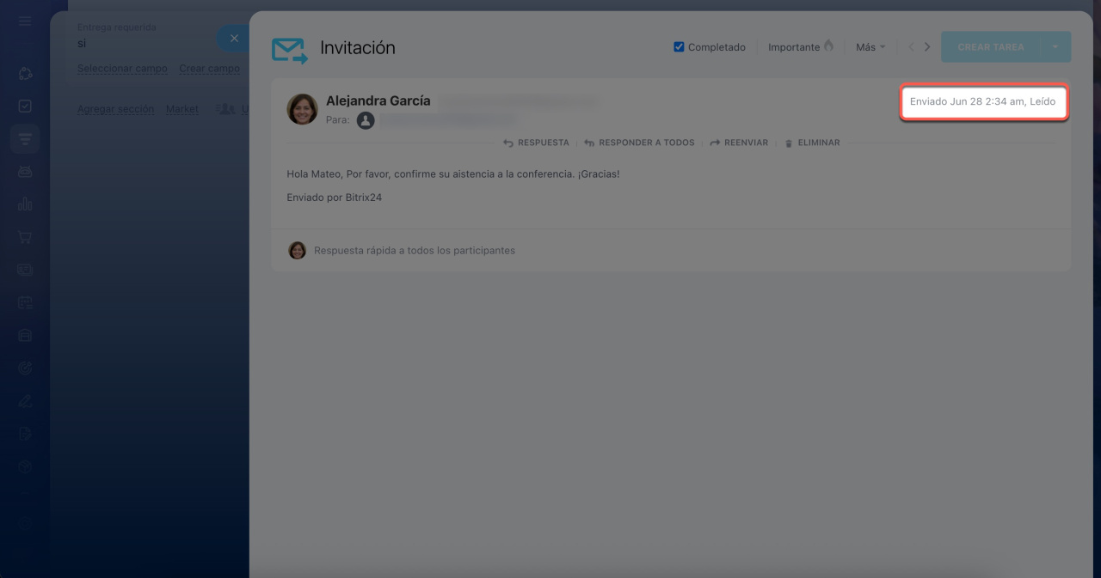Go to next email using right arrow
Screen dimensions: 1101x578
927,47
